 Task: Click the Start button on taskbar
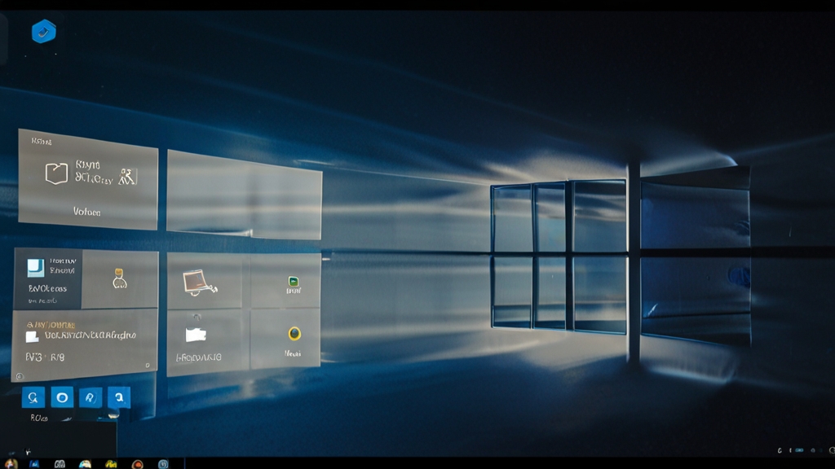click(11, 463)
